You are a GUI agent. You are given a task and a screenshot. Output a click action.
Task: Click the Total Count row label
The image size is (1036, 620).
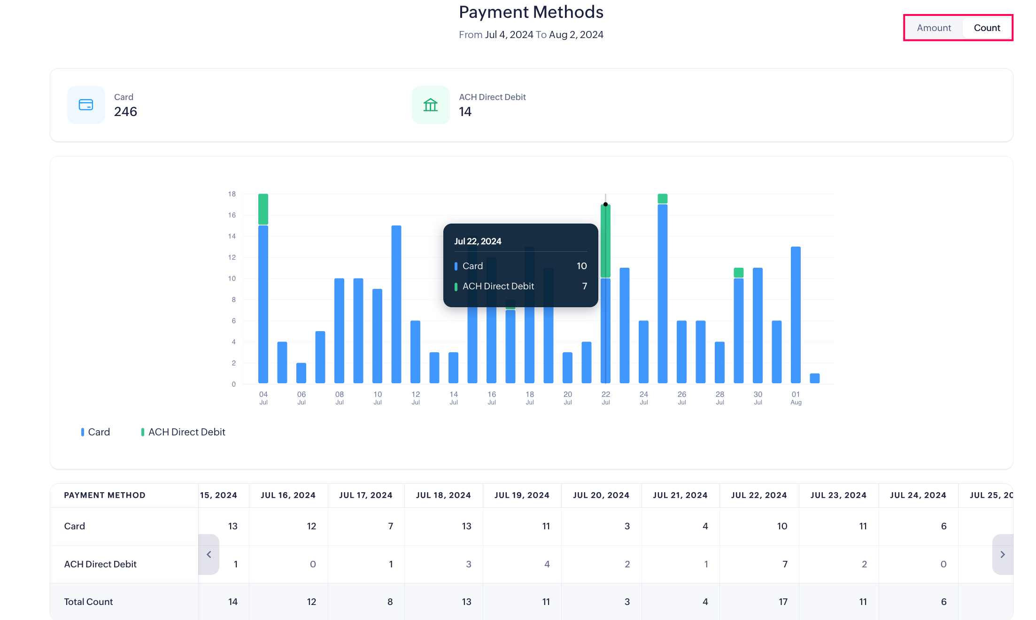point(88,602)
